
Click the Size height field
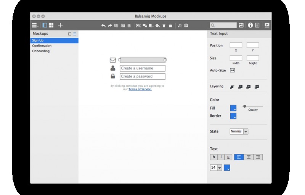[x=253, y=58]
